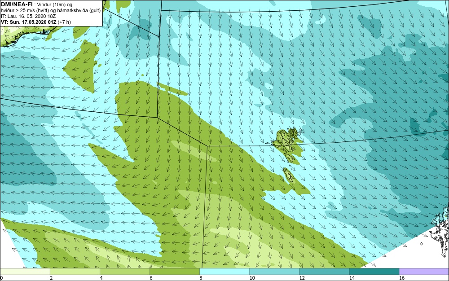Click the 6-8 m/s olive green swatch
Viewport: 449px width, 281px height.
coord(175,271)
